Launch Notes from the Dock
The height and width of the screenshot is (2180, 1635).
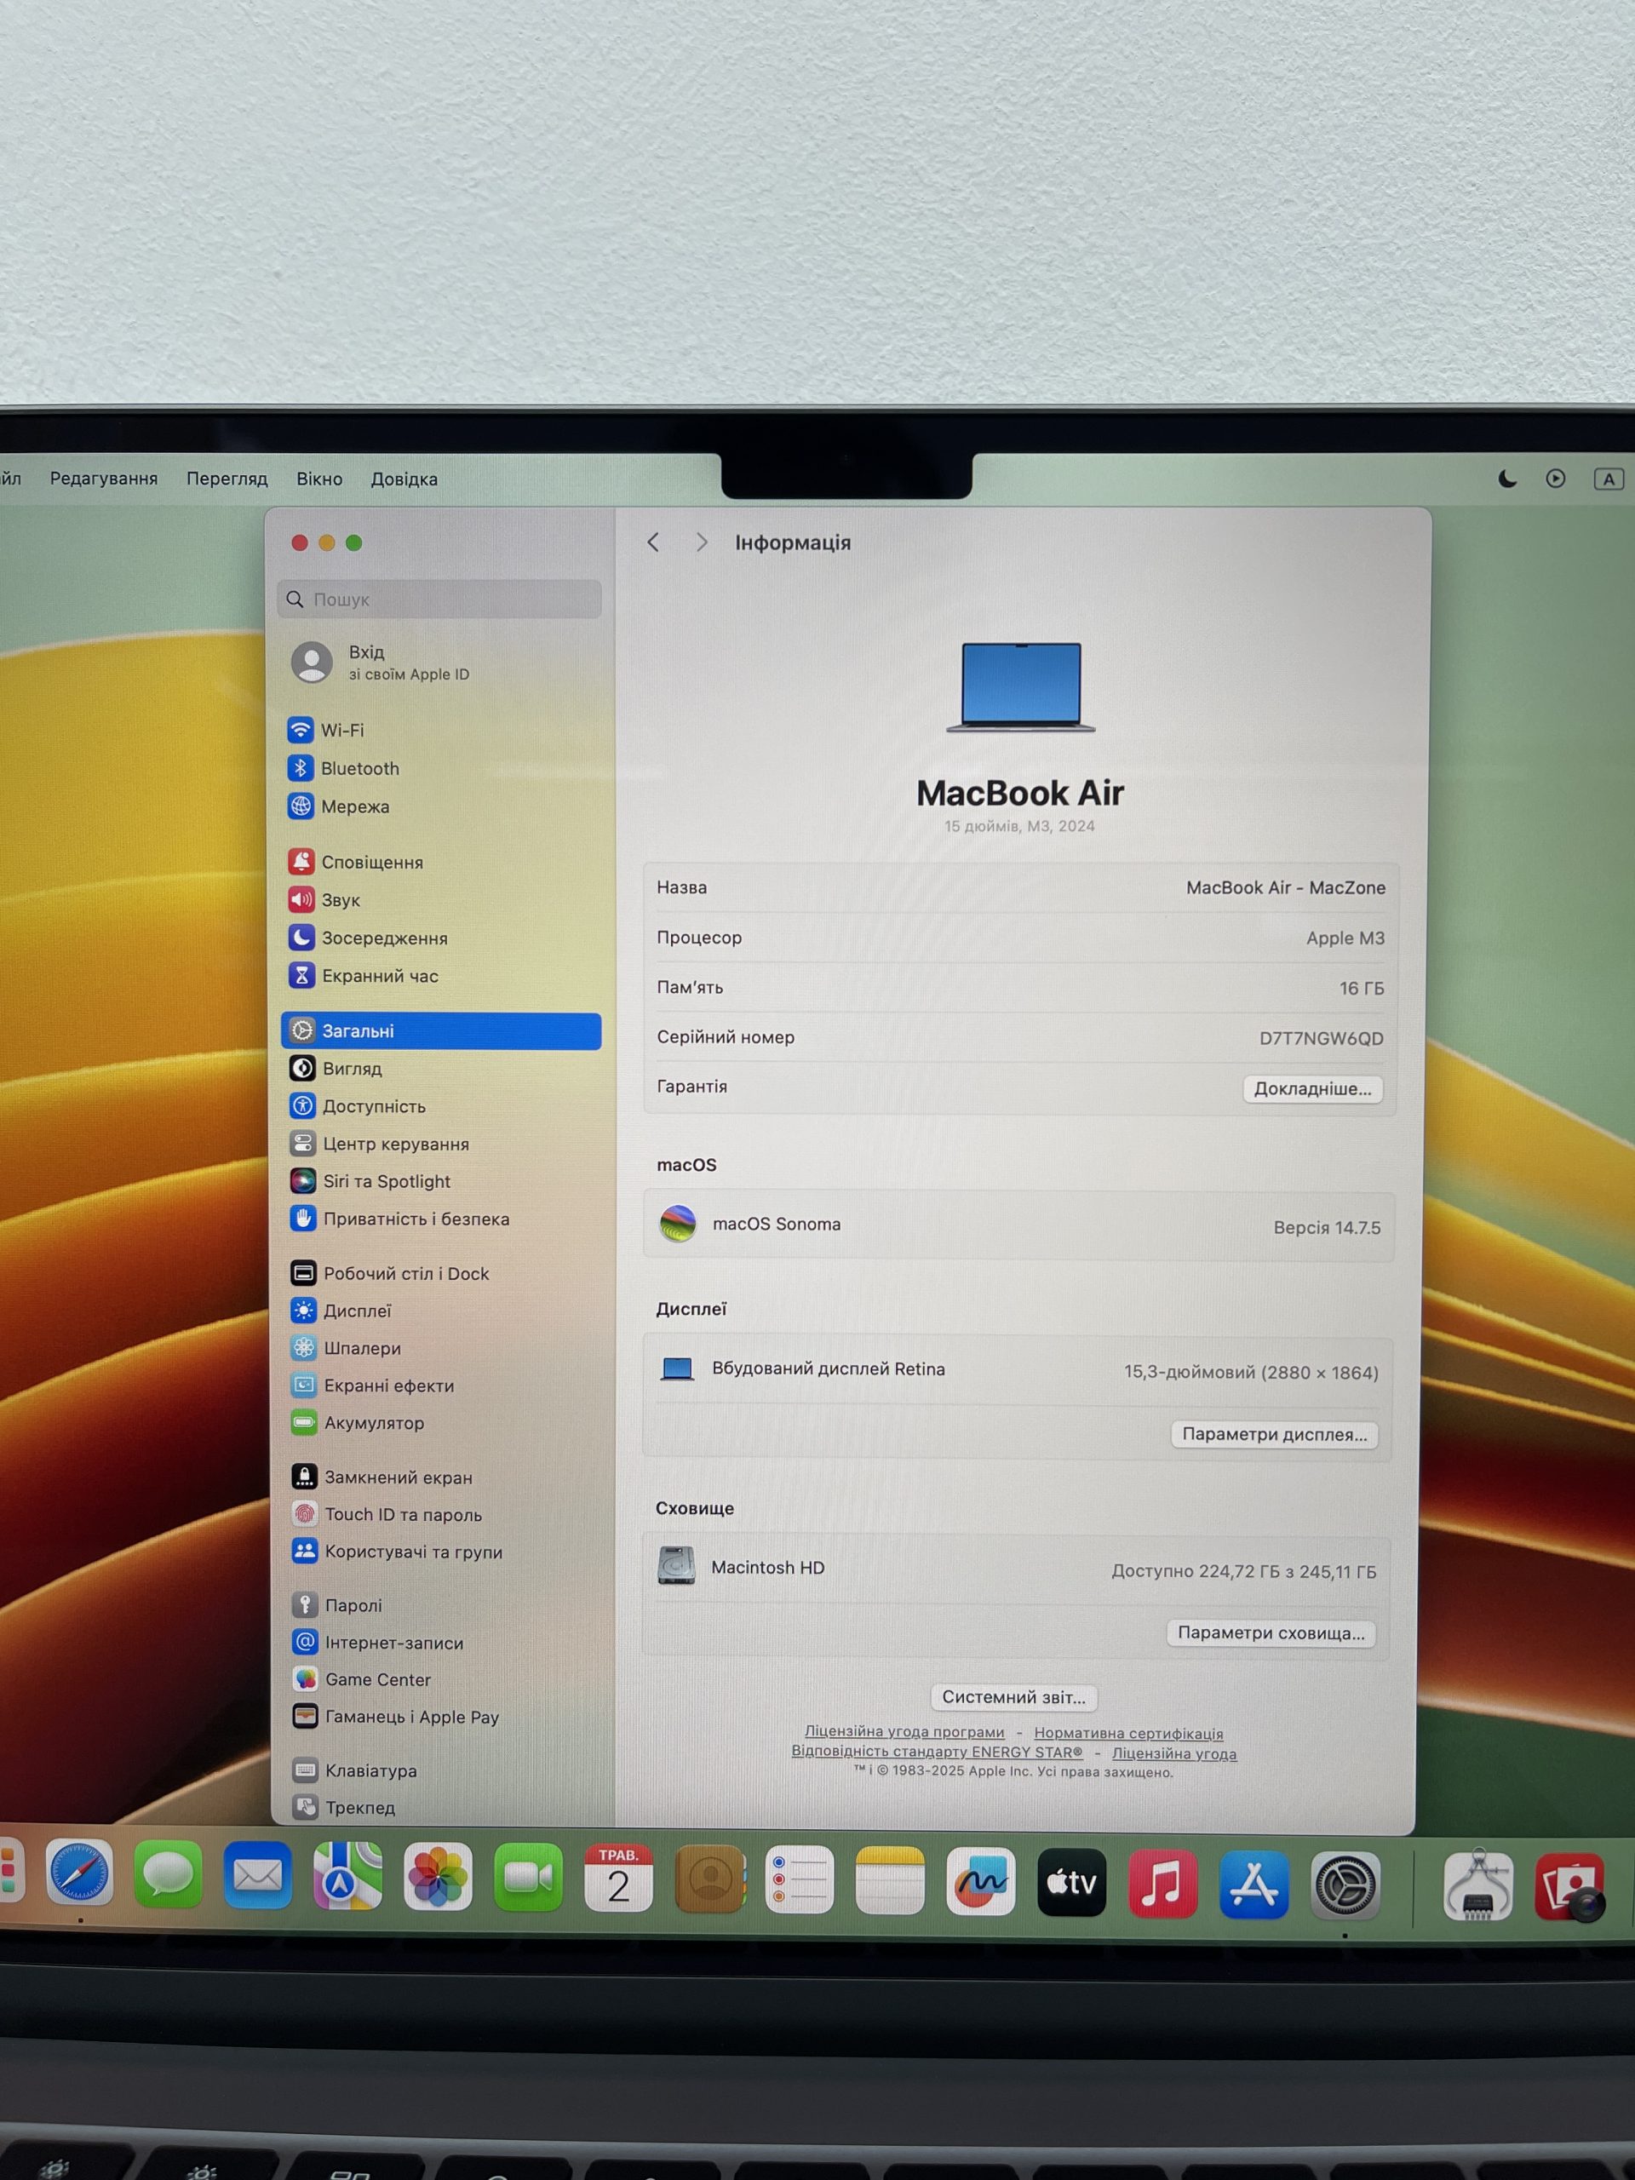tap(890, 1881)
